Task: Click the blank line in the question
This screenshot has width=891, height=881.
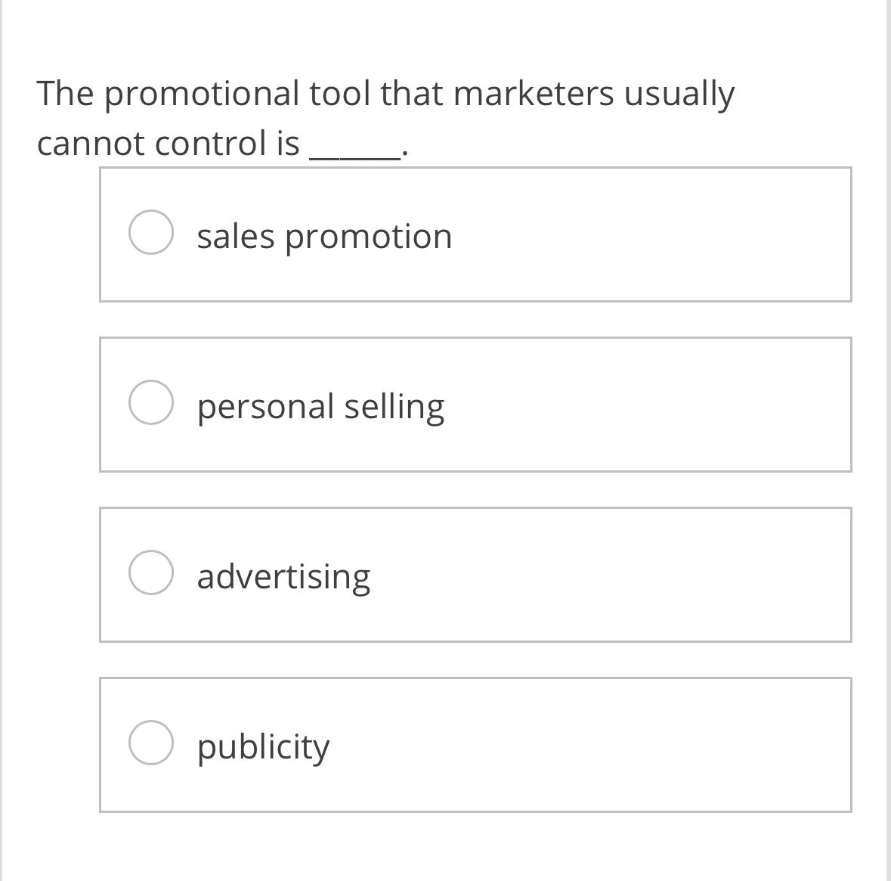Action: pyautogui.click(x=355, y=147)
